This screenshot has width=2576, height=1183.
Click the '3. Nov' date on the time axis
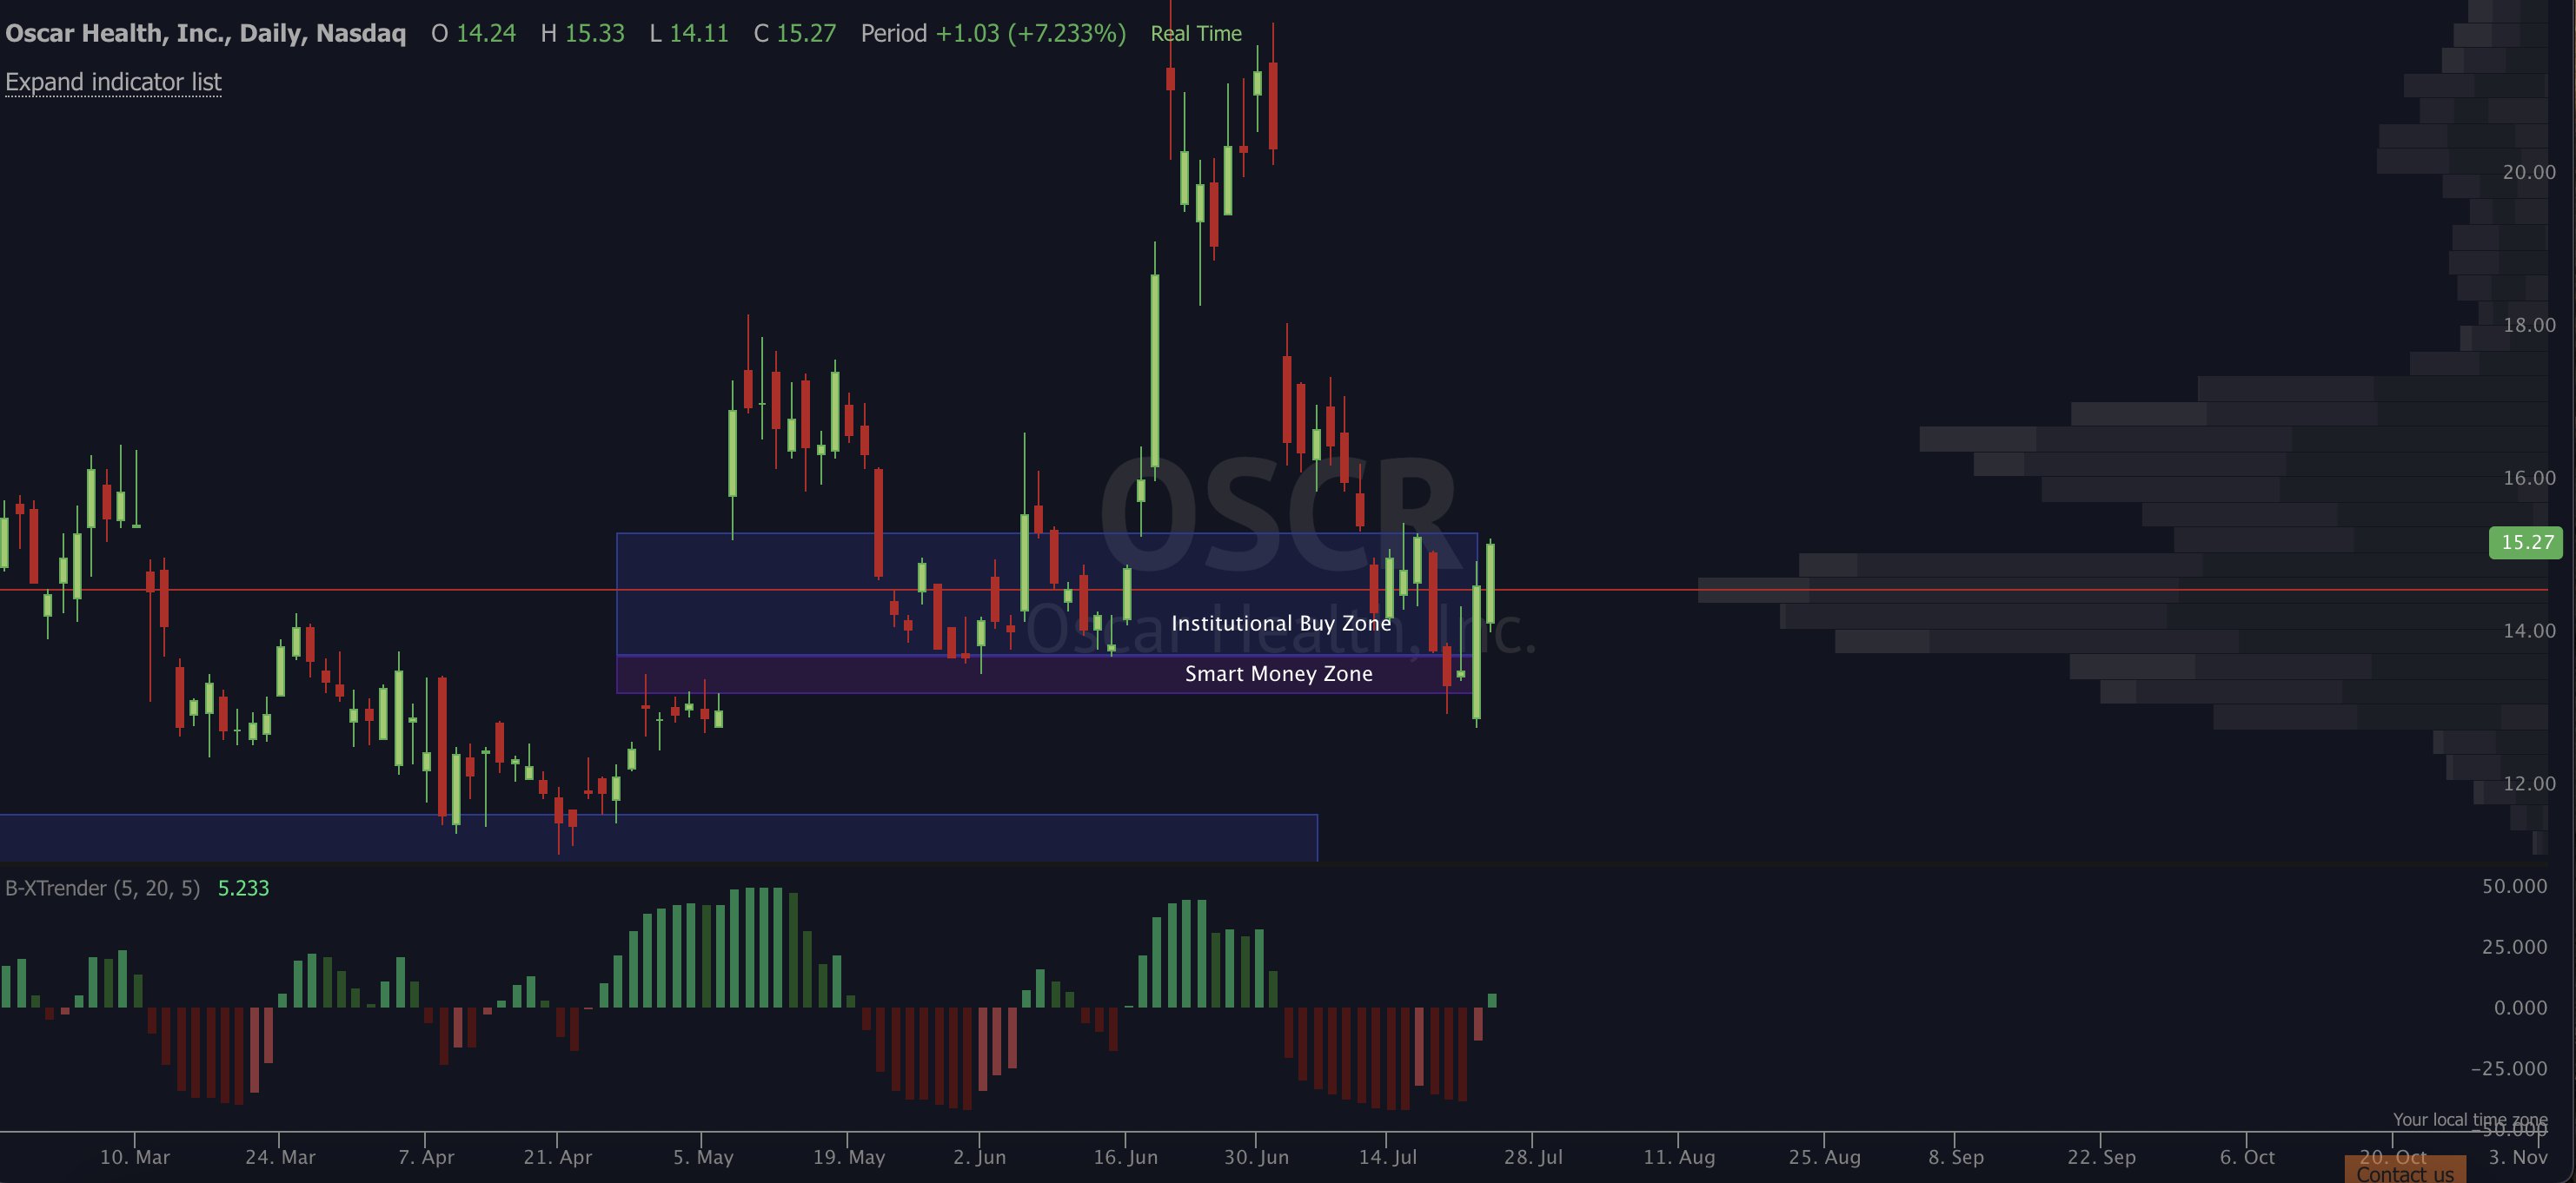(x=2518, y=1157)
